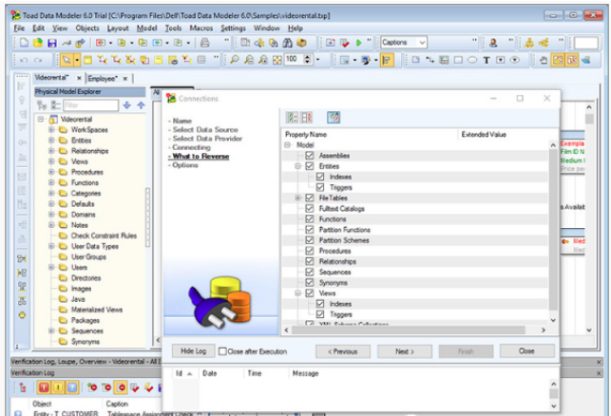611x416 pixels.
Task: Click the vertical scrollbar of property list
Action: tap(553, 230)
